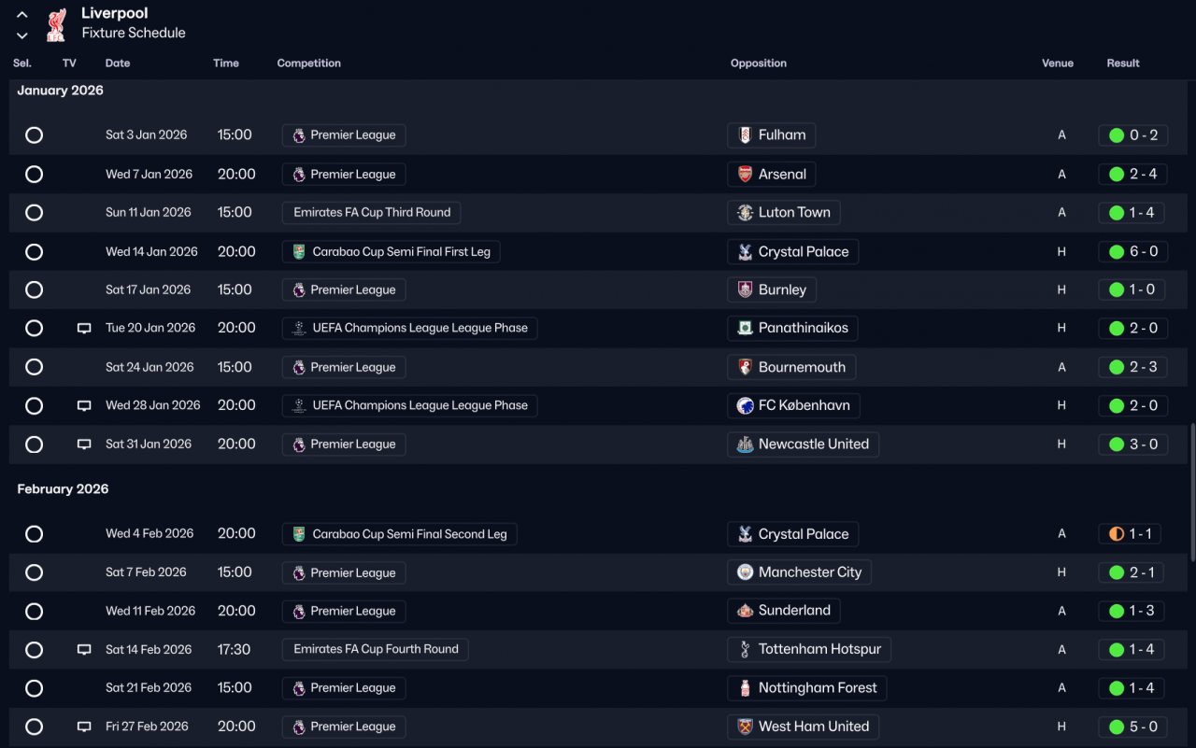This screenshot has width=1196, height=748.
Task: View the 5 - 0 result against West Ham
Action: pos(1132,727)
